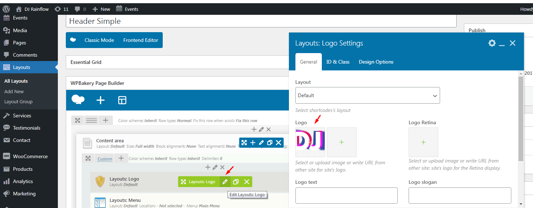Click X above Layouts: Logo element
This screenshot has width=533, height=208.
[222, 167]
